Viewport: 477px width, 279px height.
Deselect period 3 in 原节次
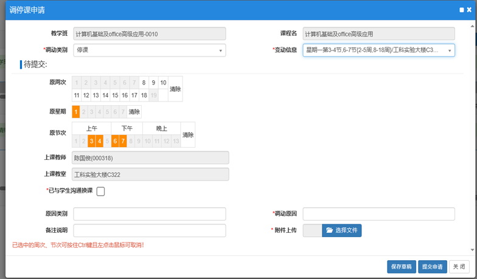[91, 142]
